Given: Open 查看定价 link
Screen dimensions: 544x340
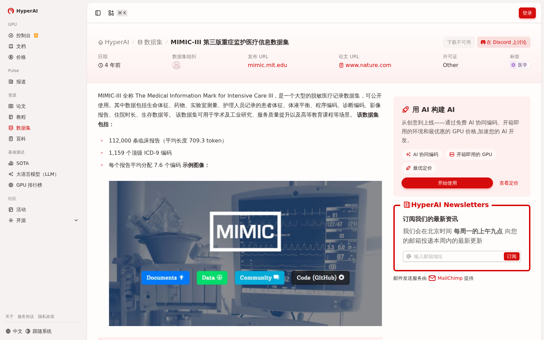Looking at the screenshot, I should [x=509, y=183].
